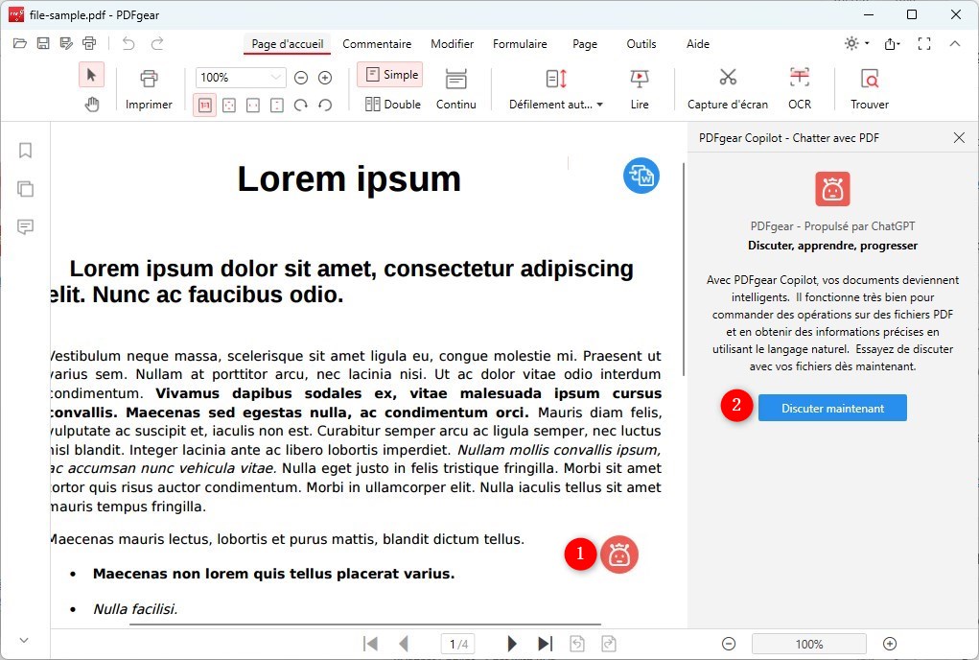Open the Capture d'écran tool

[x=727, y=78]
